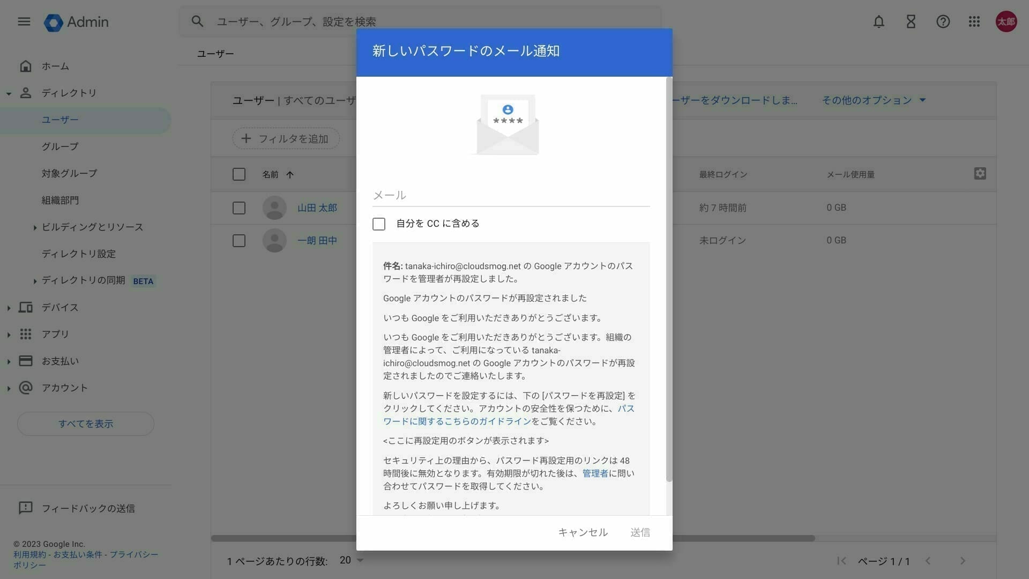Screen dimensions: 1029x579
Task: Click フィードバックの送信 text
Action: click(88, 508)
